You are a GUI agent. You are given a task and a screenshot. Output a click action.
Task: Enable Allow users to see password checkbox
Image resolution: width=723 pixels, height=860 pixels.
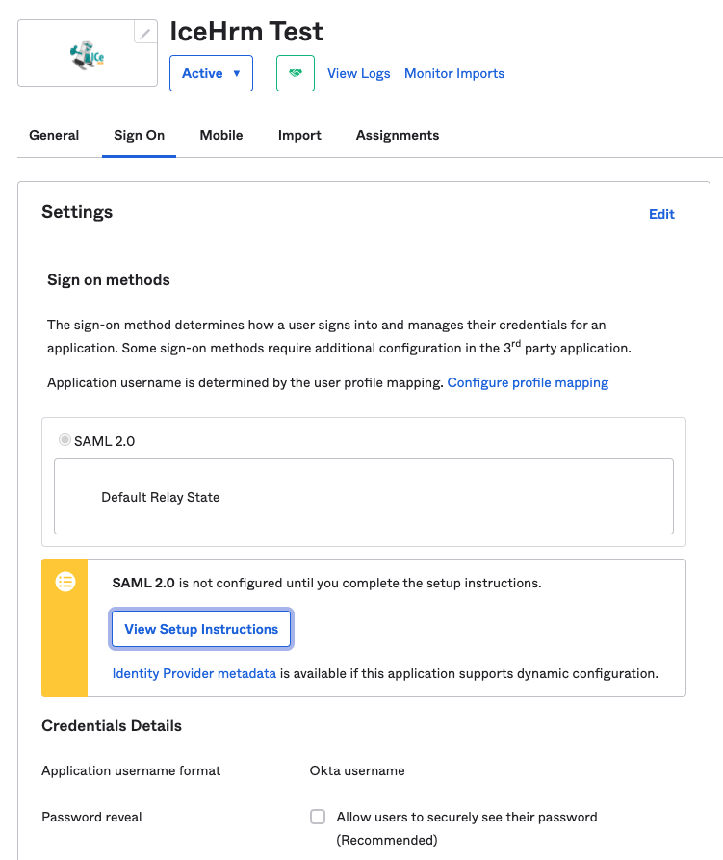click(318, 817)
